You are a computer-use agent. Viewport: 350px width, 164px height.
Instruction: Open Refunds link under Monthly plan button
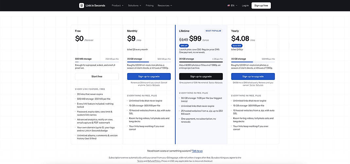point(156,85)
